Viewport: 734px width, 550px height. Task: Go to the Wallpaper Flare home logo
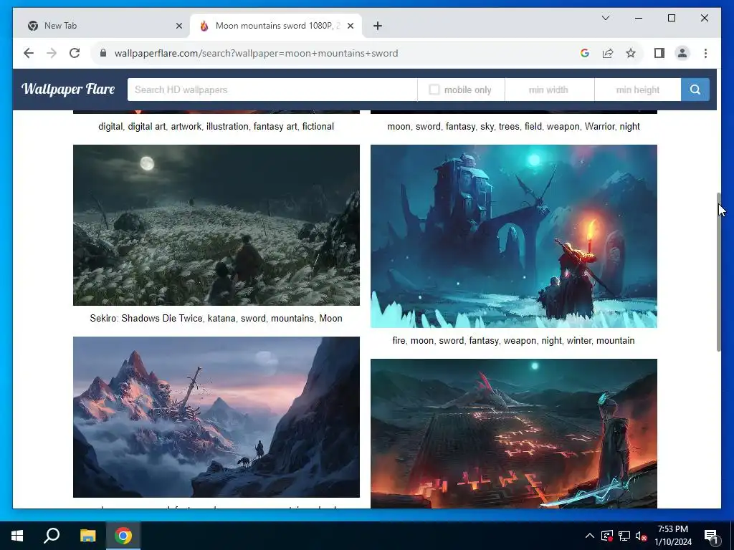pos(68,89)
